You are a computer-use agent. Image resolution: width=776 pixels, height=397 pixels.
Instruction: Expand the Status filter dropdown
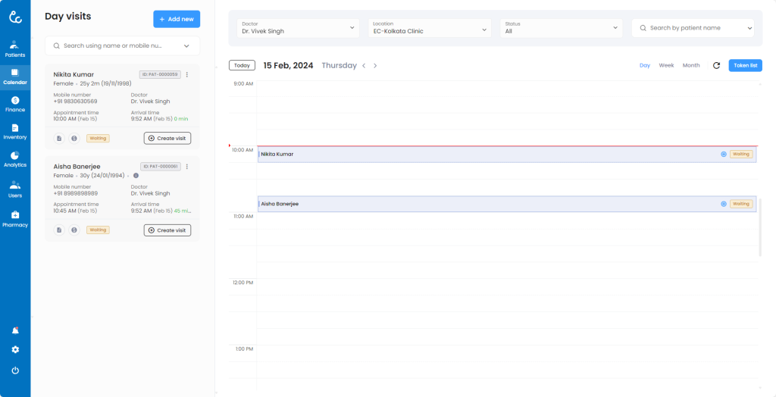coord(561,28)
